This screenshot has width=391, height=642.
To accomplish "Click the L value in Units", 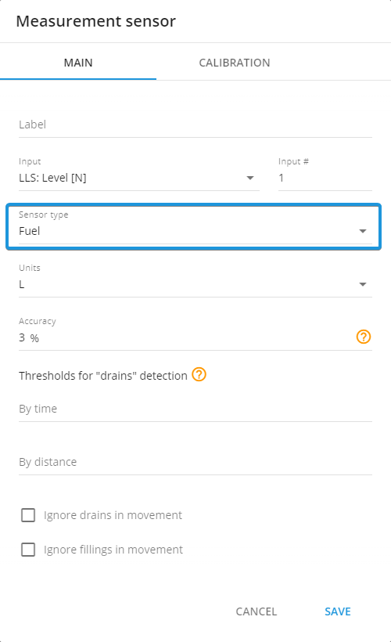I will 22,284.
